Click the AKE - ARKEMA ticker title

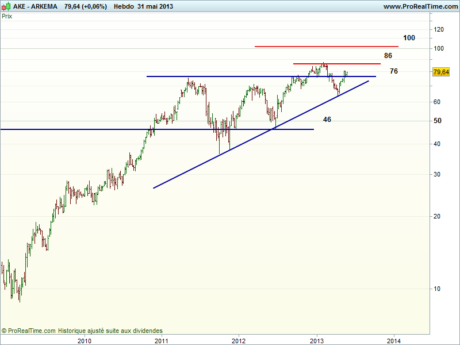(34, 6)
